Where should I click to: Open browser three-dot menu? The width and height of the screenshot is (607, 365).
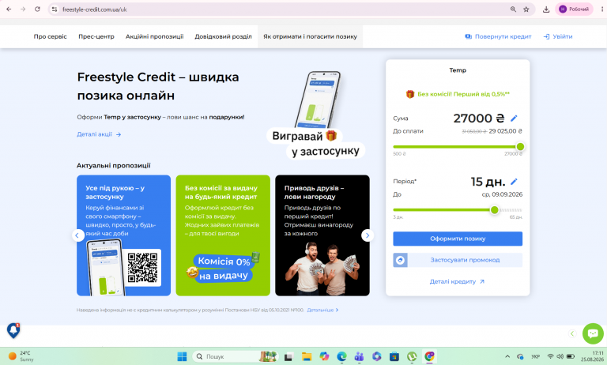(x=602, y=9)
